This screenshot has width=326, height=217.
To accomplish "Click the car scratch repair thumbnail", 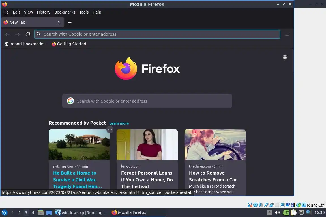I will (x=215, y=145).
